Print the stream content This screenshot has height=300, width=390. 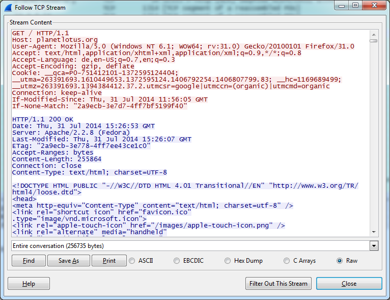pos(109,261)
